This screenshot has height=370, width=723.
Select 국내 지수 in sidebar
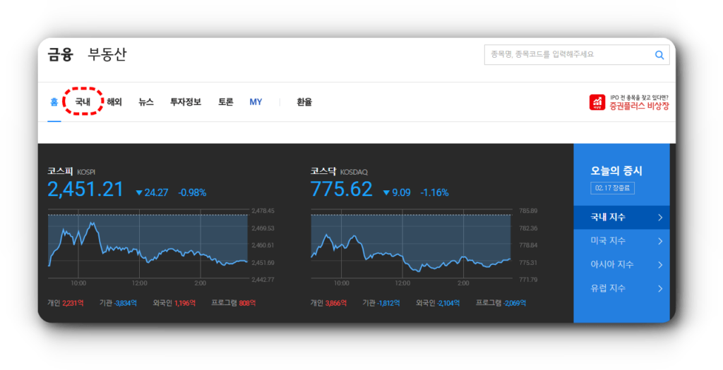pos(621,217)
